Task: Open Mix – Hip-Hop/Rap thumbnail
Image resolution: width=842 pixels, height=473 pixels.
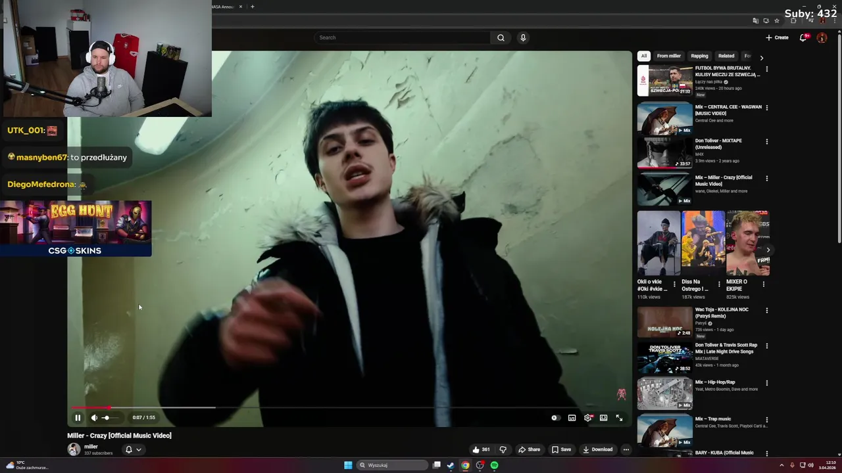Action: tap(664, 394)
